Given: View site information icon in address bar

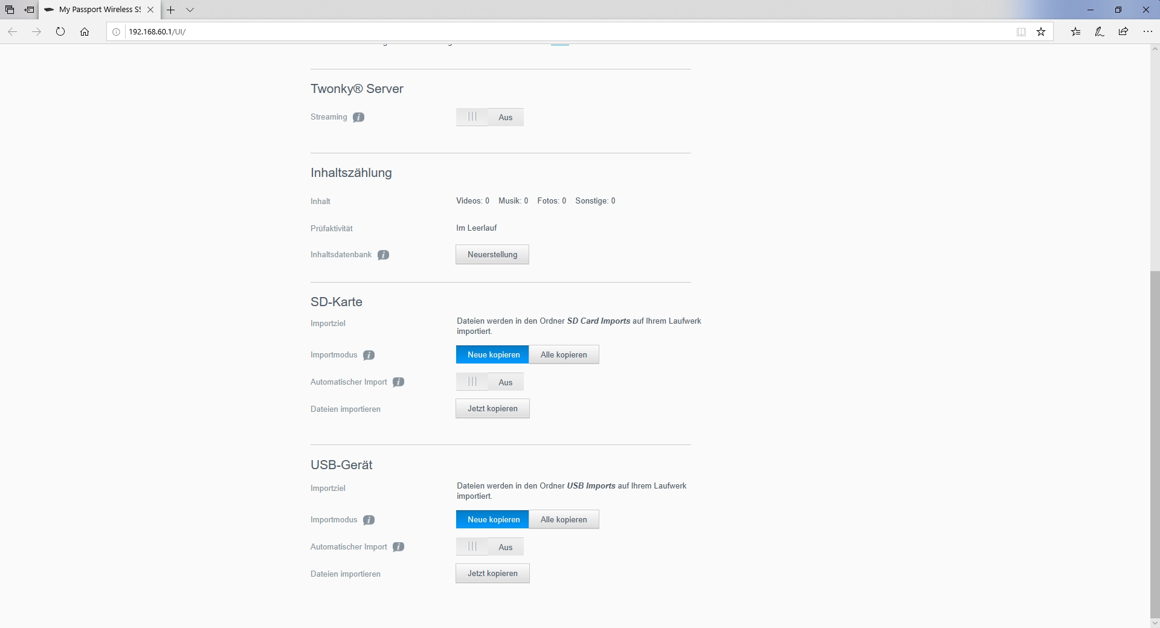Looking at the screenshot, I should point(117,32).
